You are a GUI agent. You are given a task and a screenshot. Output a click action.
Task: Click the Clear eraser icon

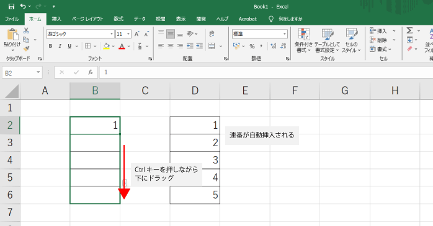410,49
